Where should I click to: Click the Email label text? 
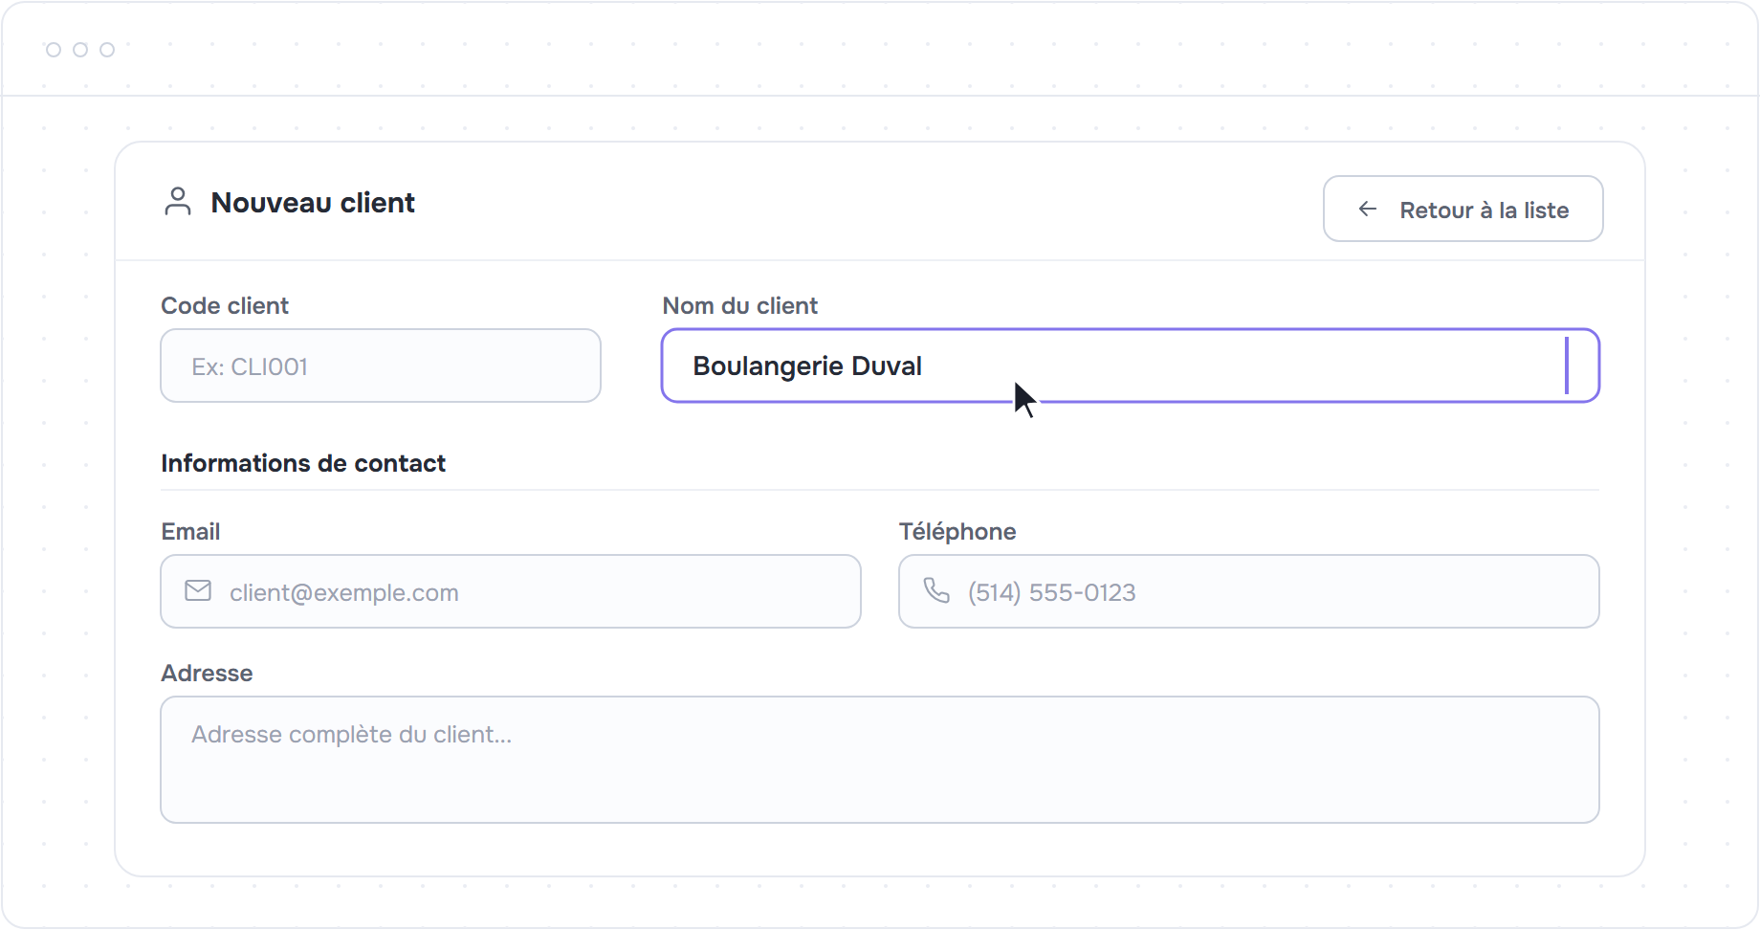pos(190,531)
